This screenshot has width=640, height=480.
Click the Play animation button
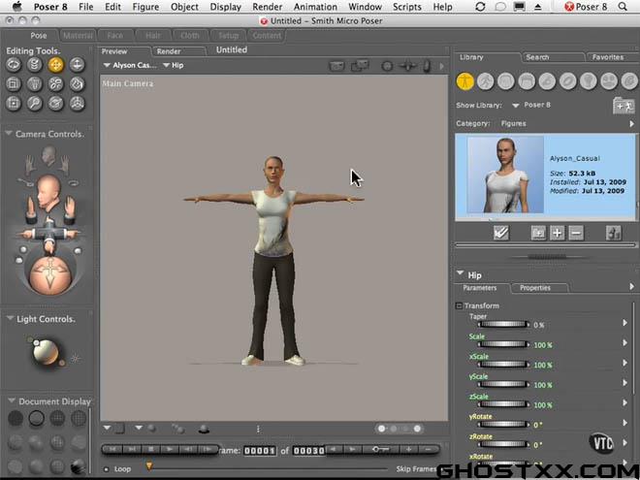coord(169,449)
